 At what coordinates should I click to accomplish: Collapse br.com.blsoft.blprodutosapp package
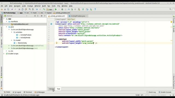pyautogui.click(x=9, y=29)
